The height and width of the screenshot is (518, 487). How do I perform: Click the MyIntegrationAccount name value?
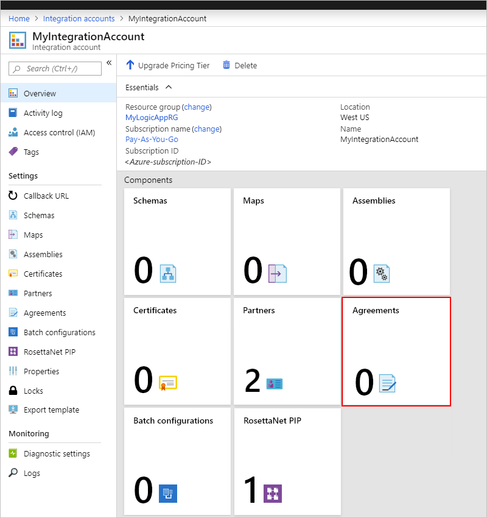pos(379,139)
